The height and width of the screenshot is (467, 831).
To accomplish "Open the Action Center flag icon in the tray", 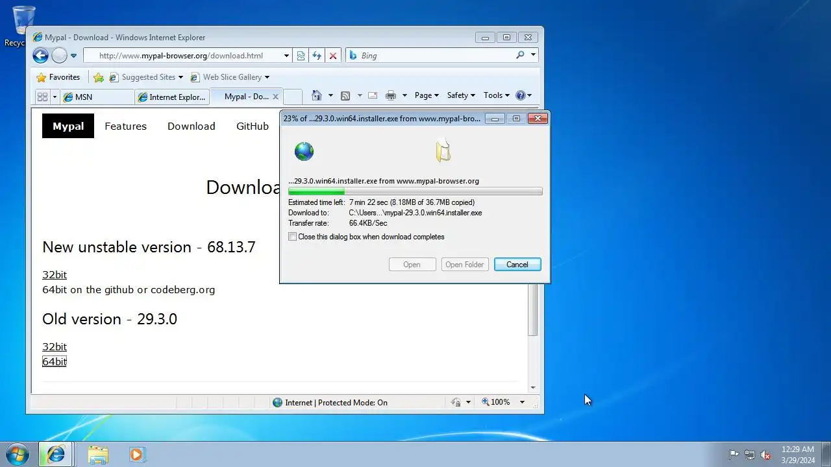I will 734,455.
